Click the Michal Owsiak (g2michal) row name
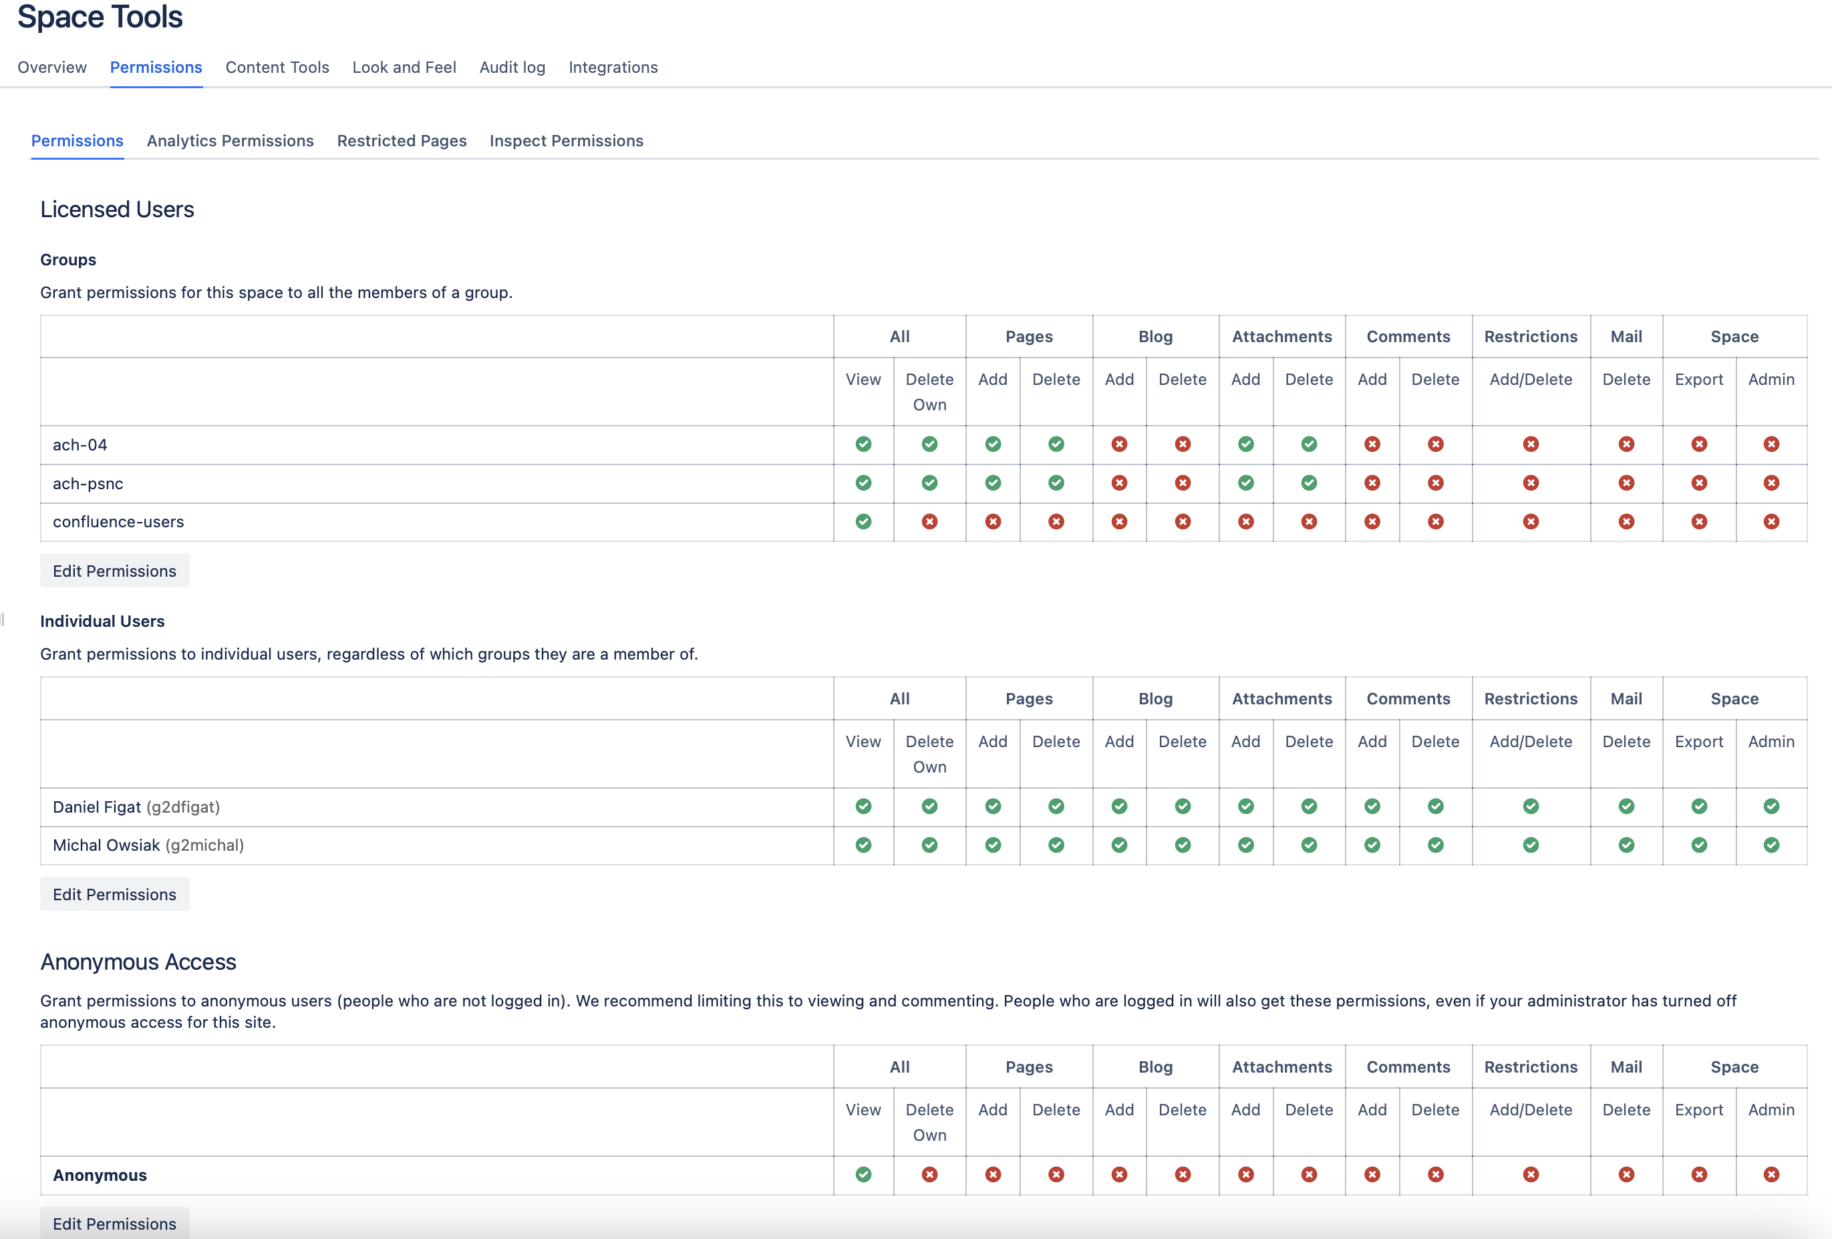 click(148, 845)
